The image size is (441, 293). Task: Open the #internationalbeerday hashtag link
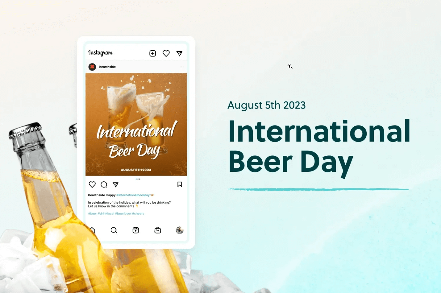coord(133,195)
